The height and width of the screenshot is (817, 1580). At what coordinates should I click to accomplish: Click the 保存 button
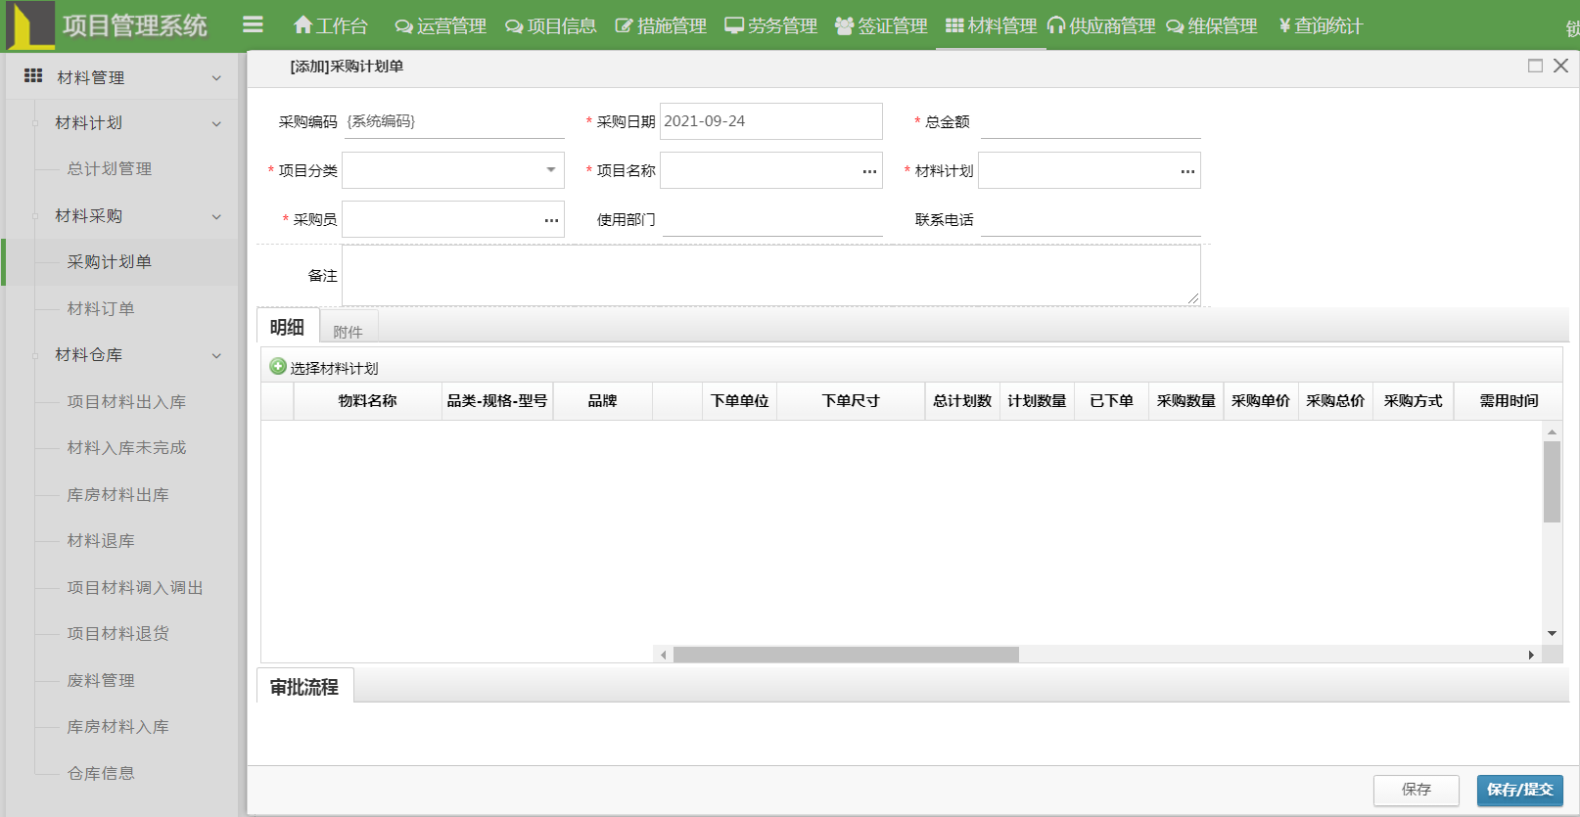[x=1416, y=790]
